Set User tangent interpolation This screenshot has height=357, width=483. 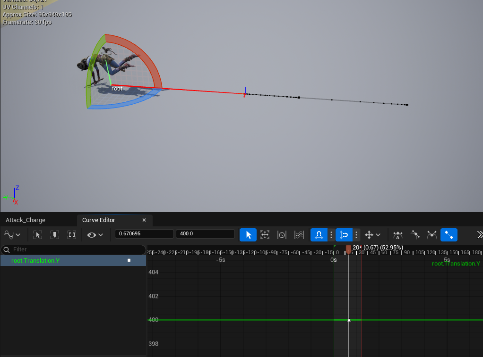click(x=415, y=235)
